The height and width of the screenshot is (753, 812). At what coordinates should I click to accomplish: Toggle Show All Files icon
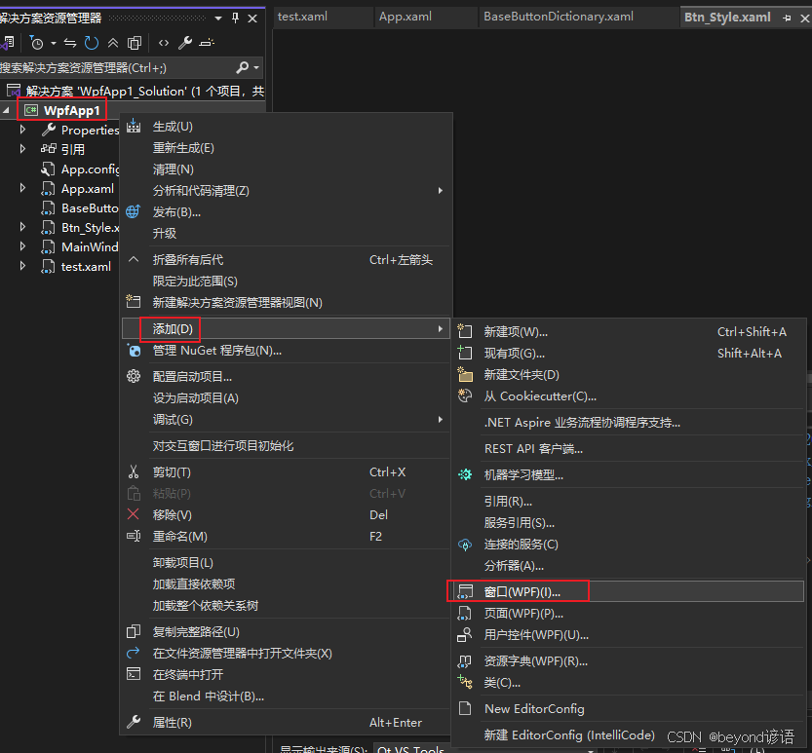click(135, 43)
